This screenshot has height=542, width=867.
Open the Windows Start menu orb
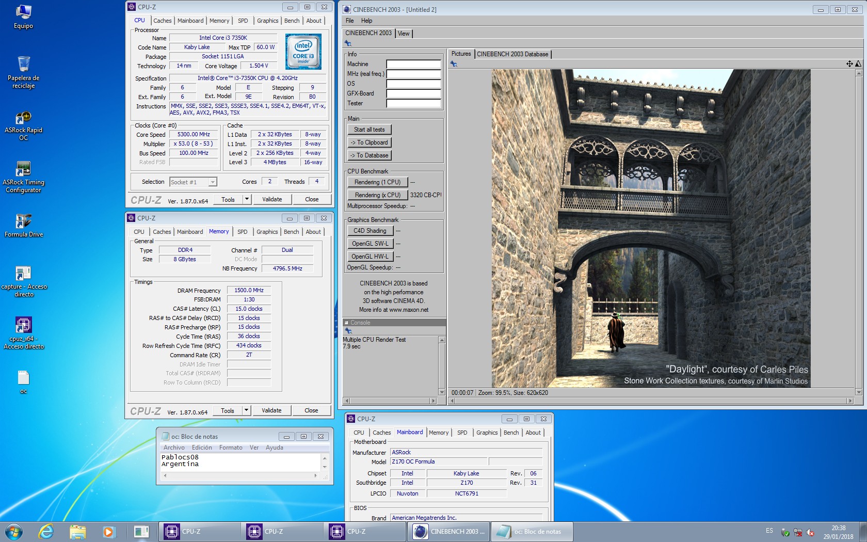[x=13, y=531]
